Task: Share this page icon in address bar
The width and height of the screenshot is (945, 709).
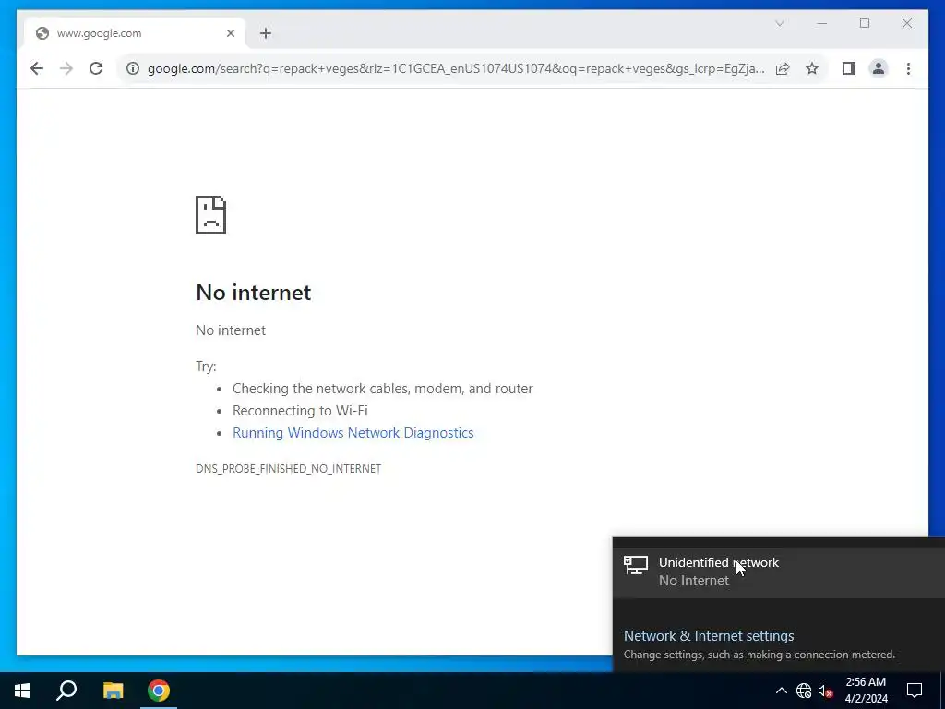Action: tap(783, 68)
